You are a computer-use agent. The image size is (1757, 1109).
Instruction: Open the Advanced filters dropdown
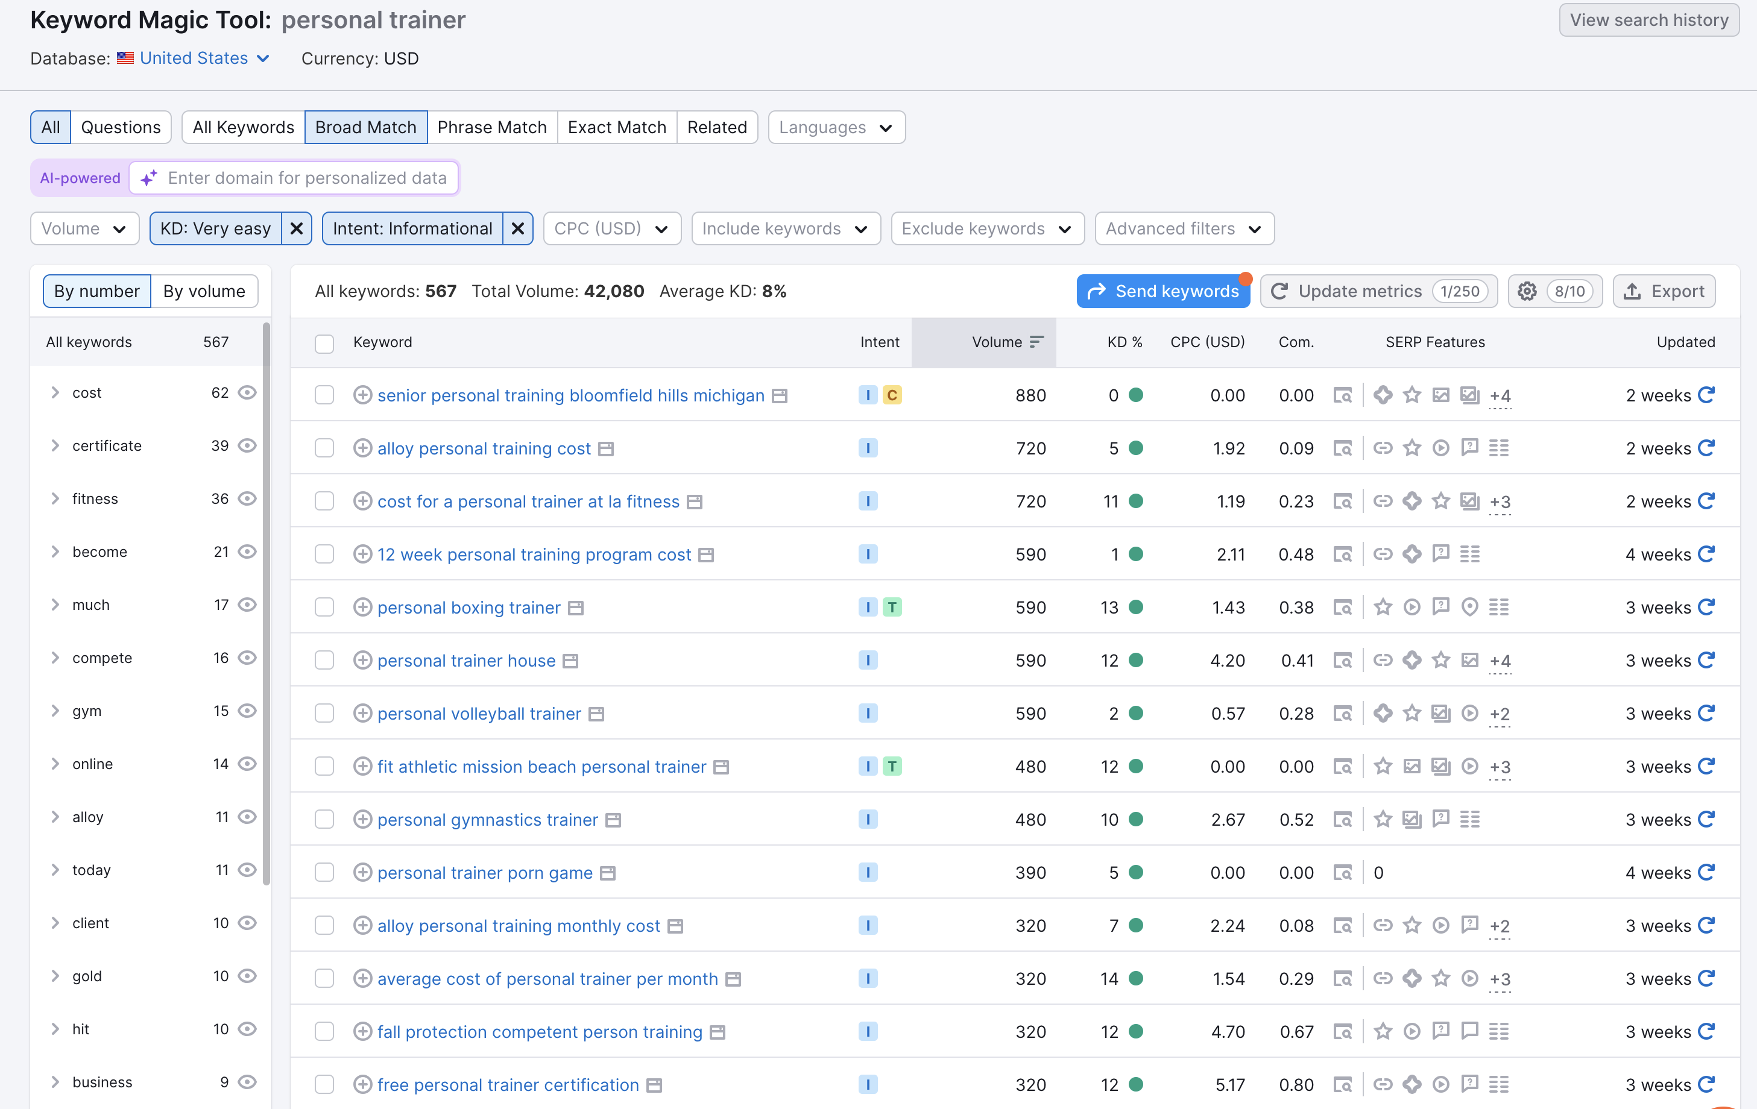click(x=1184, y=228)
